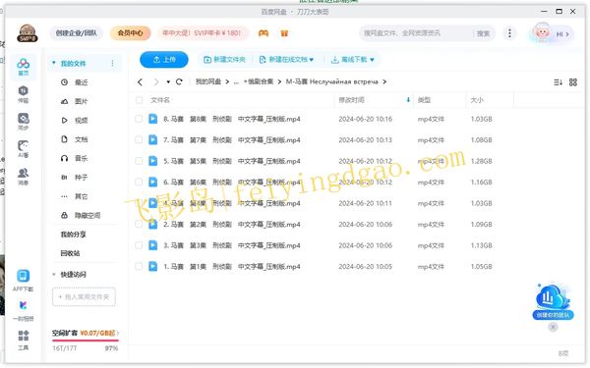Image resolution: width=590 pixels, height=368 pixels.
Task: Click the 修改时间 sort arrow
Action: [408, 100]
